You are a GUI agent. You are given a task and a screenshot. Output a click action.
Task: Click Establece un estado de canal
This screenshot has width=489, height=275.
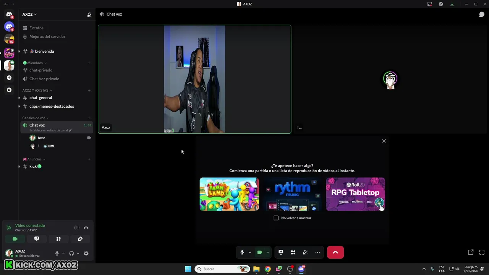coord(50,130)
